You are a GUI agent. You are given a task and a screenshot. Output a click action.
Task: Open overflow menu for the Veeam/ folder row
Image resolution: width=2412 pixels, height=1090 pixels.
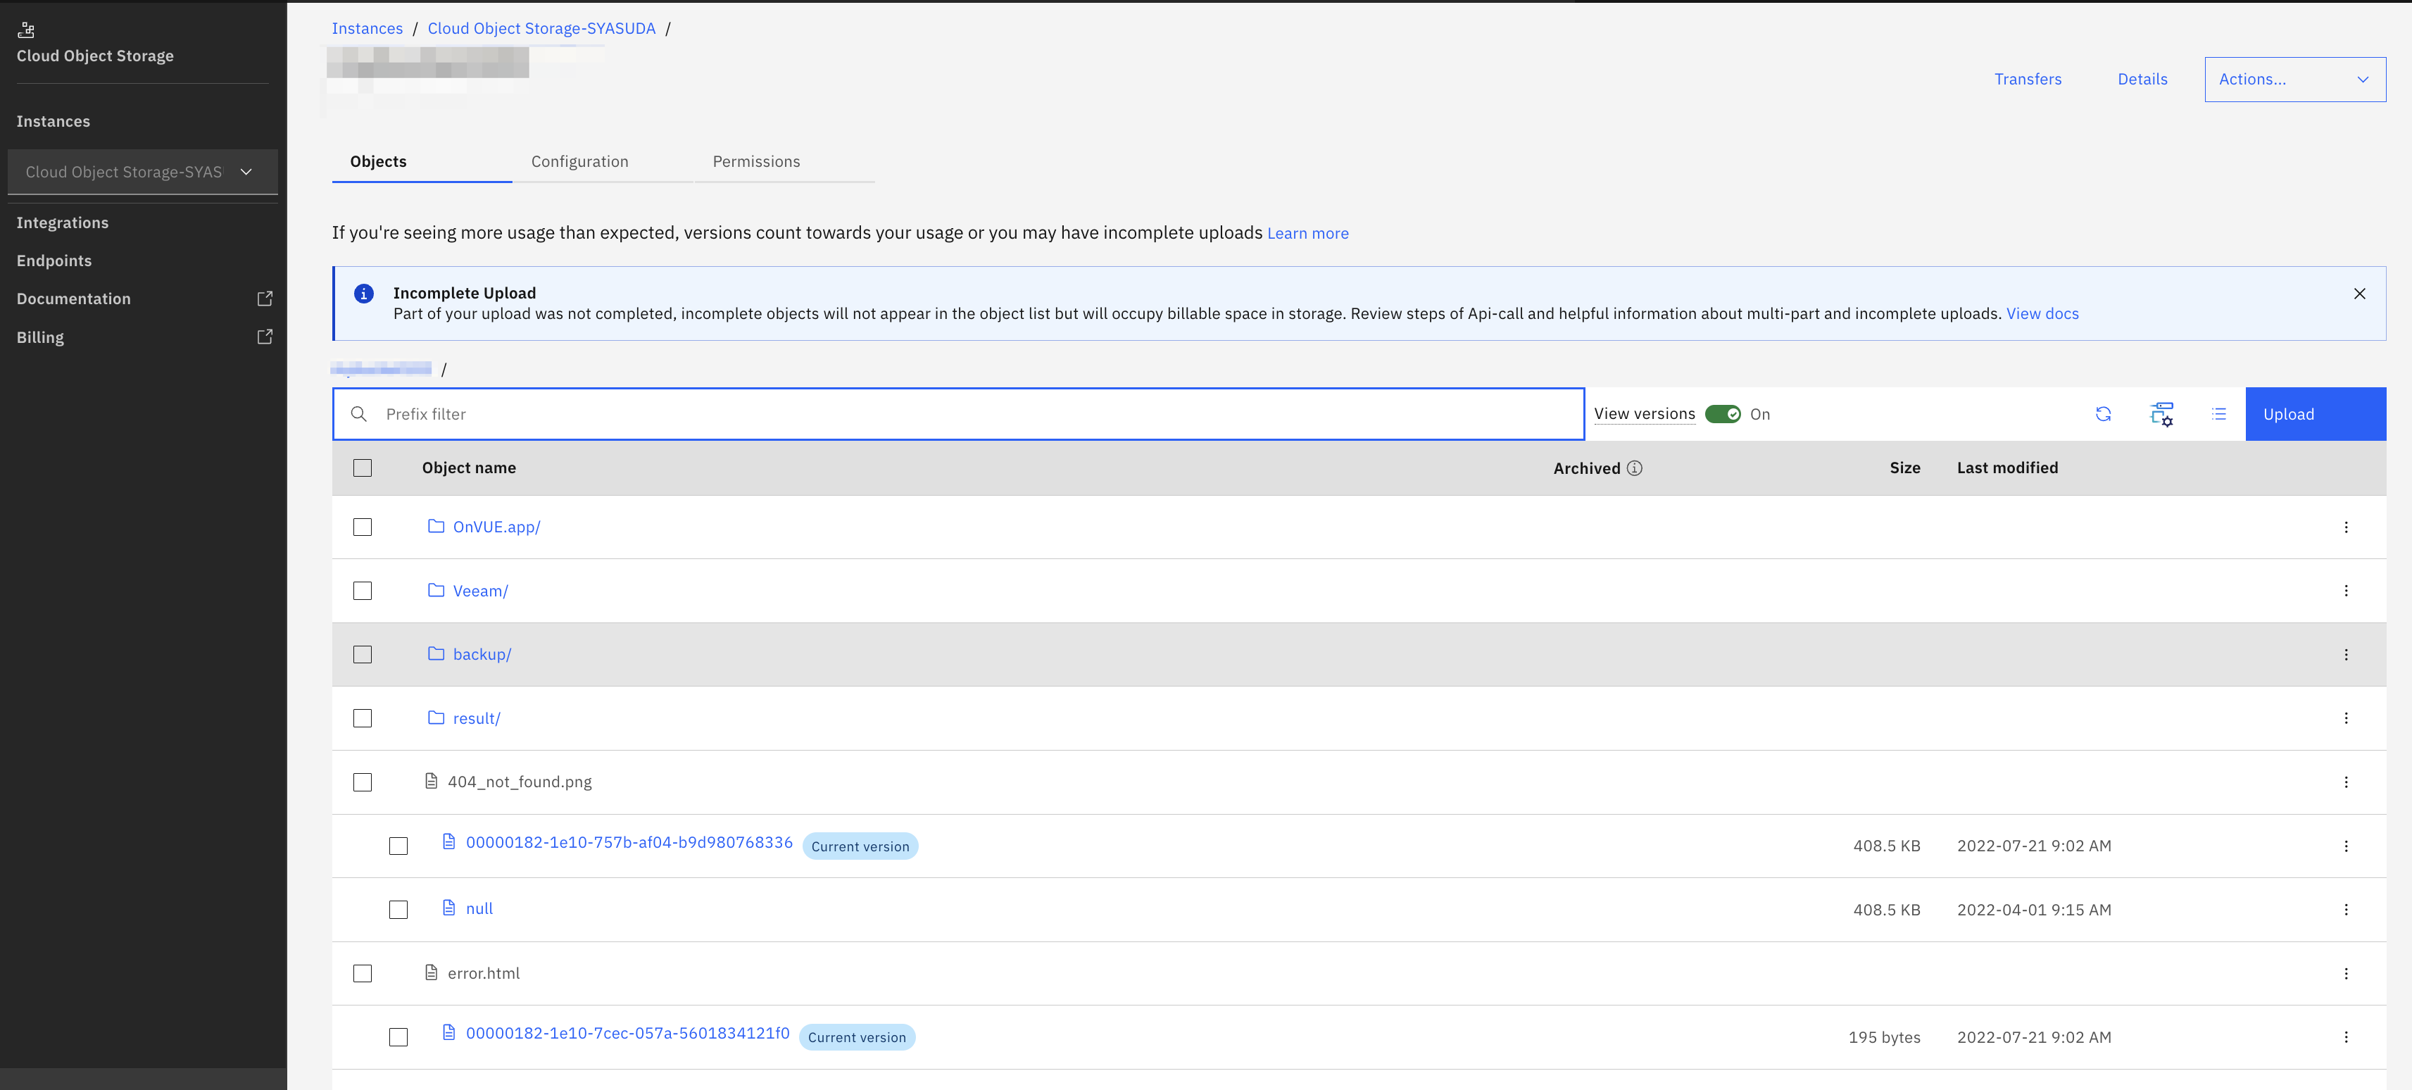point(2346,591)
